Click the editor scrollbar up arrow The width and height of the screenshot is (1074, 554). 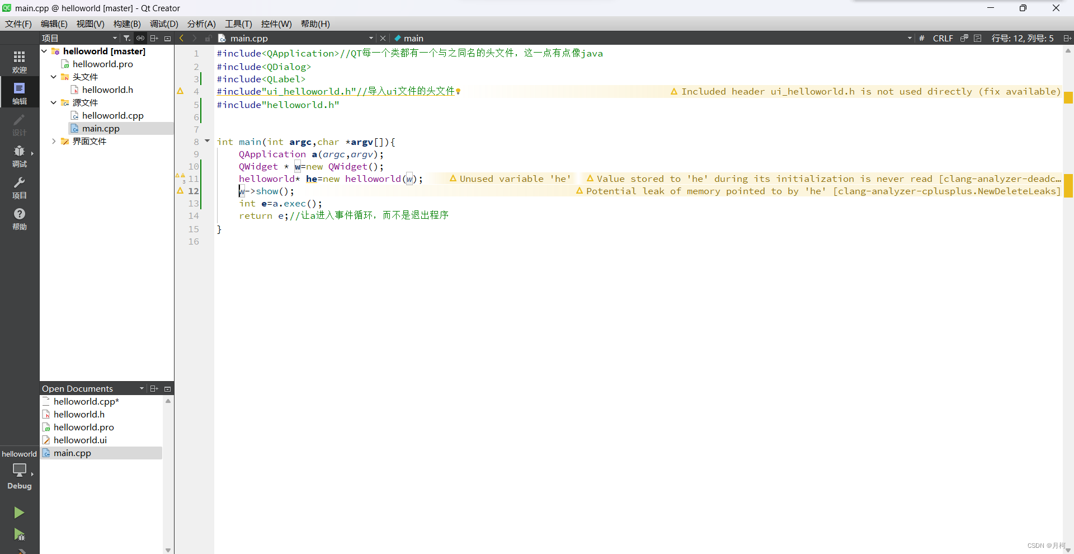click(1068, 50)
